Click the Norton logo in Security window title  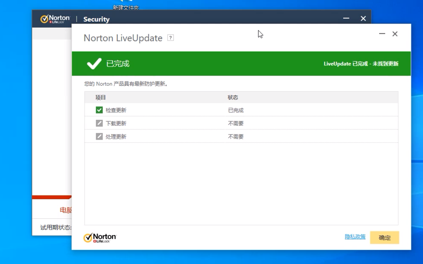(55, 19)
